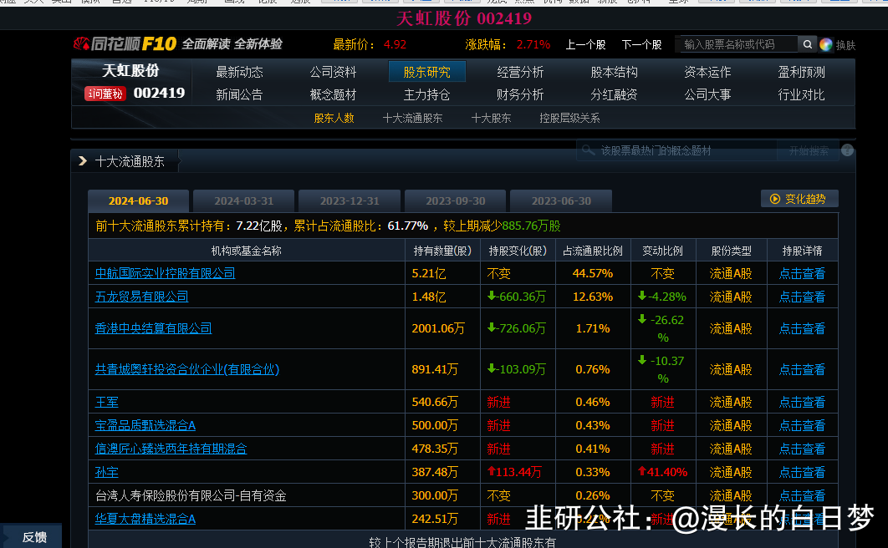Click the 开始搜索 button
The image size is (888, 548).
tap(809, 150)
